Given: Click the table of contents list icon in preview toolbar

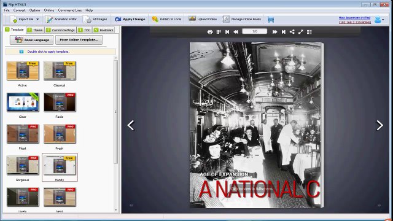Looking at the screenshot, I should coord(309,32).
